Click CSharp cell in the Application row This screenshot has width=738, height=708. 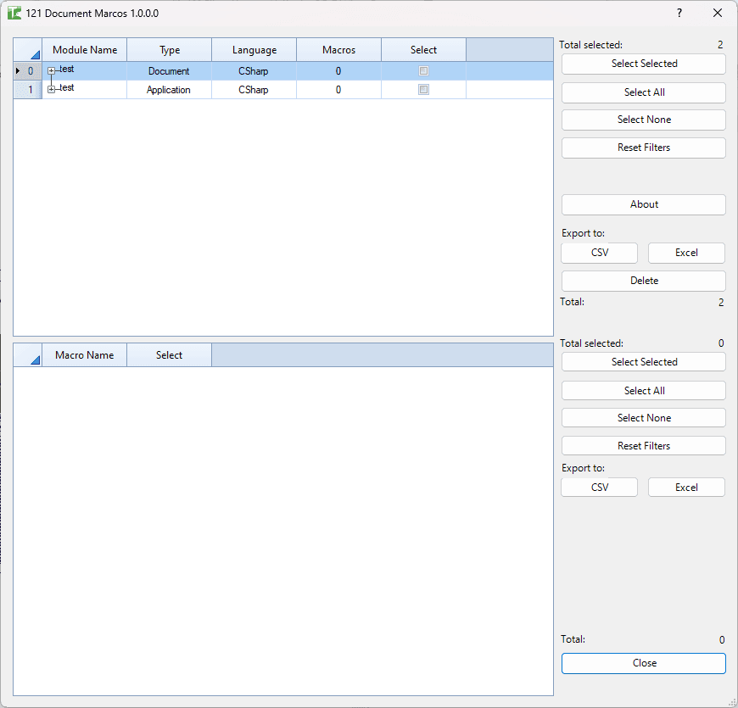point(254,90)
